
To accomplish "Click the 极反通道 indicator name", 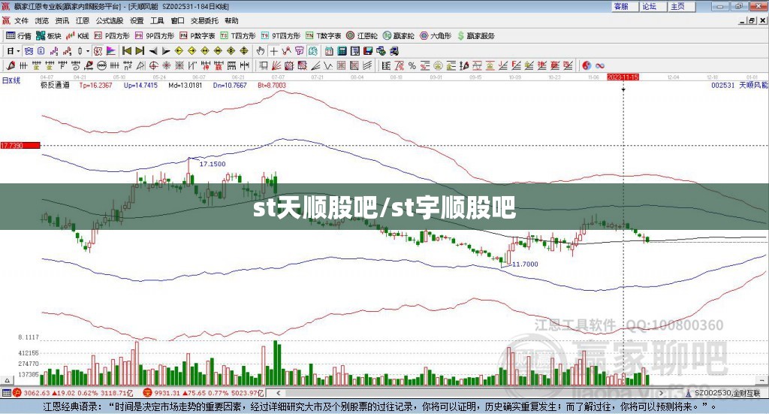I will click(55, 85).
